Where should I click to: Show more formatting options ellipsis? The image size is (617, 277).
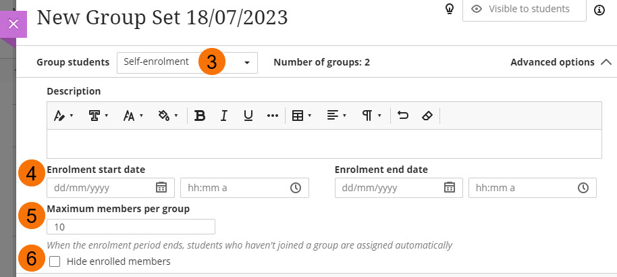[272, 116]
